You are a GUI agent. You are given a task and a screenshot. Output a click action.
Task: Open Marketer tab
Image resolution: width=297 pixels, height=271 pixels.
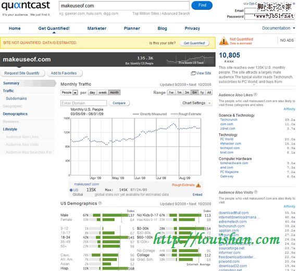tap(97, 29)
